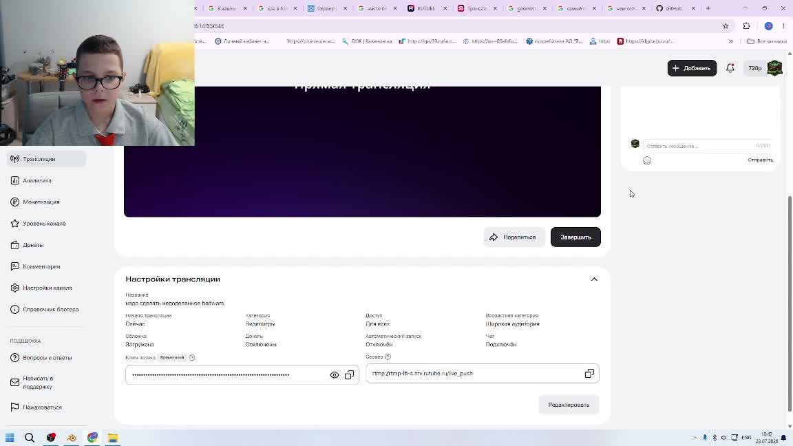Open the browser profile avatar
The width and height of the screenshot is (793, 446).
point(768,25)
